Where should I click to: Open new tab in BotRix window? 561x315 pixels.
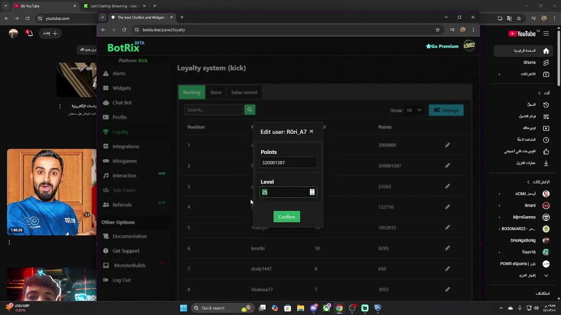click(x=182, y=17)
